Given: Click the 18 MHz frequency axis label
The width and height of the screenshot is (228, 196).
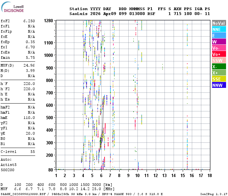Looking at the screenshot, I should [x=209, y=175].
